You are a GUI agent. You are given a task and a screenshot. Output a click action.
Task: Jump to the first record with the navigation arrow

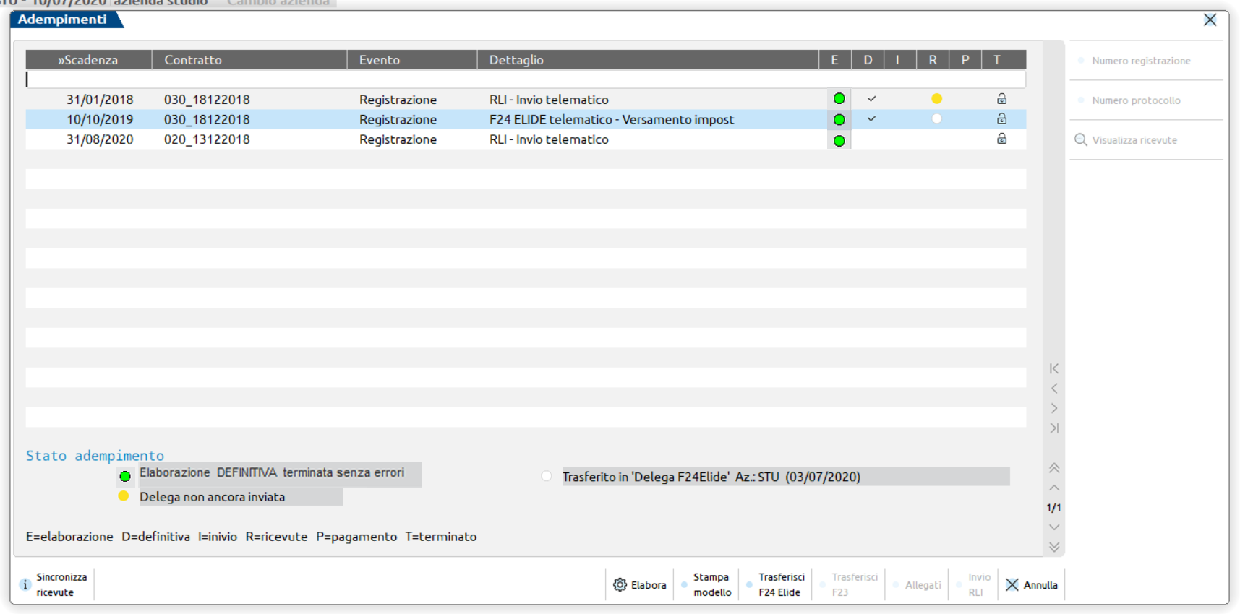pos(1053,368)
